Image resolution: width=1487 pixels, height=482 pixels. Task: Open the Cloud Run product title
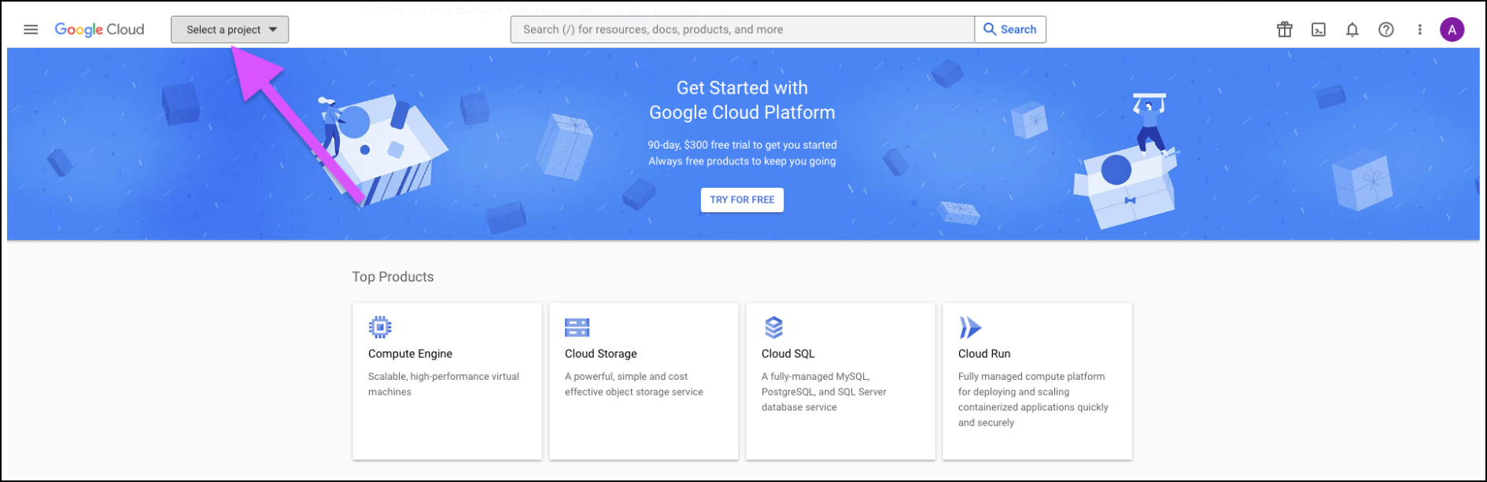[x=983, y=354]
